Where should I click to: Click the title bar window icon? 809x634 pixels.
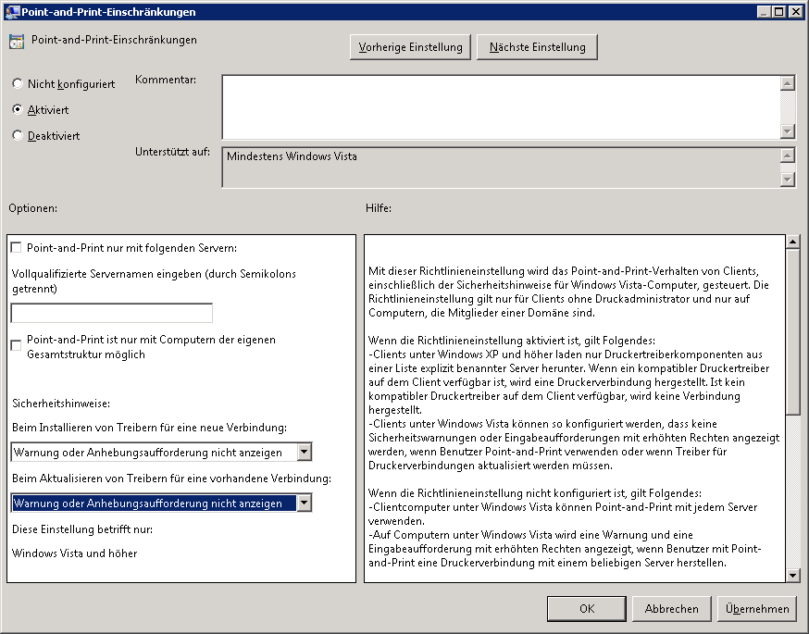click(11, 11)
